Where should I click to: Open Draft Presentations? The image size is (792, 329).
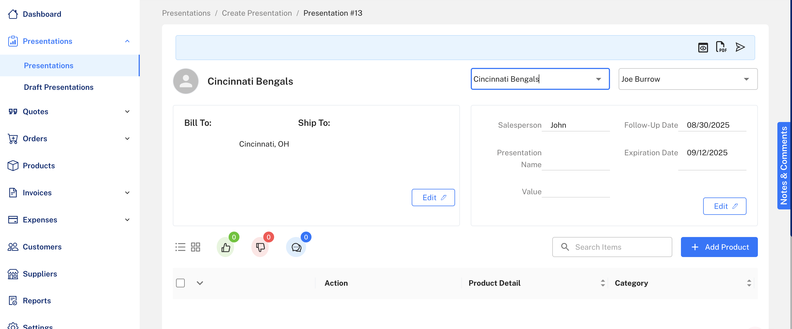coord(59,87)
